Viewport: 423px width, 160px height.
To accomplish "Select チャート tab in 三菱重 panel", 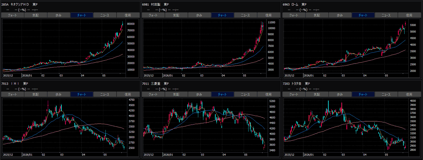I will point(223,94).
